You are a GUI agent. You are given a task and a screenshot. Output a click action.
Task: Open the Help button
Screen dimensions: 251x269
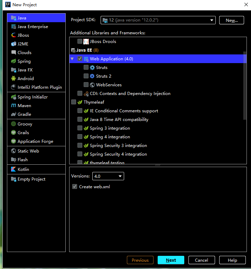[232, 260]
